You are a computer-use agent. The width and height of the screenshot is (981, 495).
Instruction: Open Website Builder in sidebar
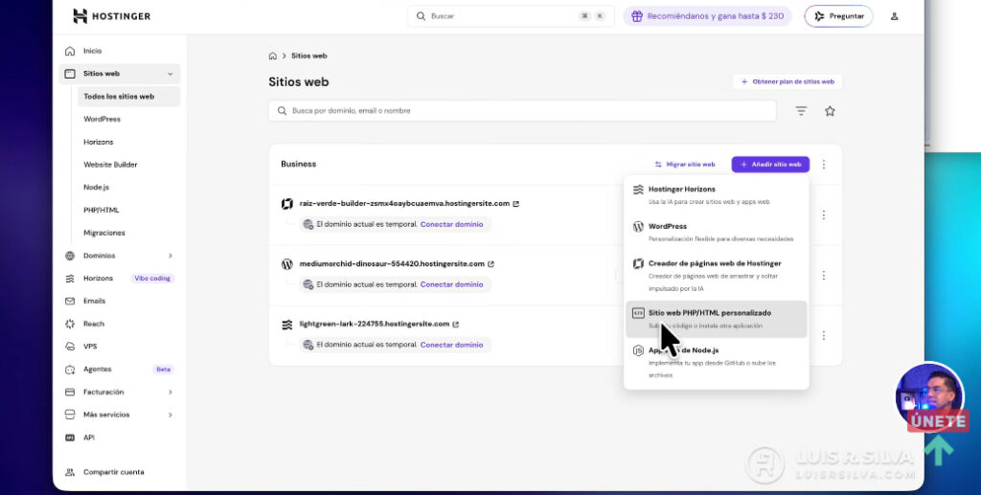pos(110,165)
